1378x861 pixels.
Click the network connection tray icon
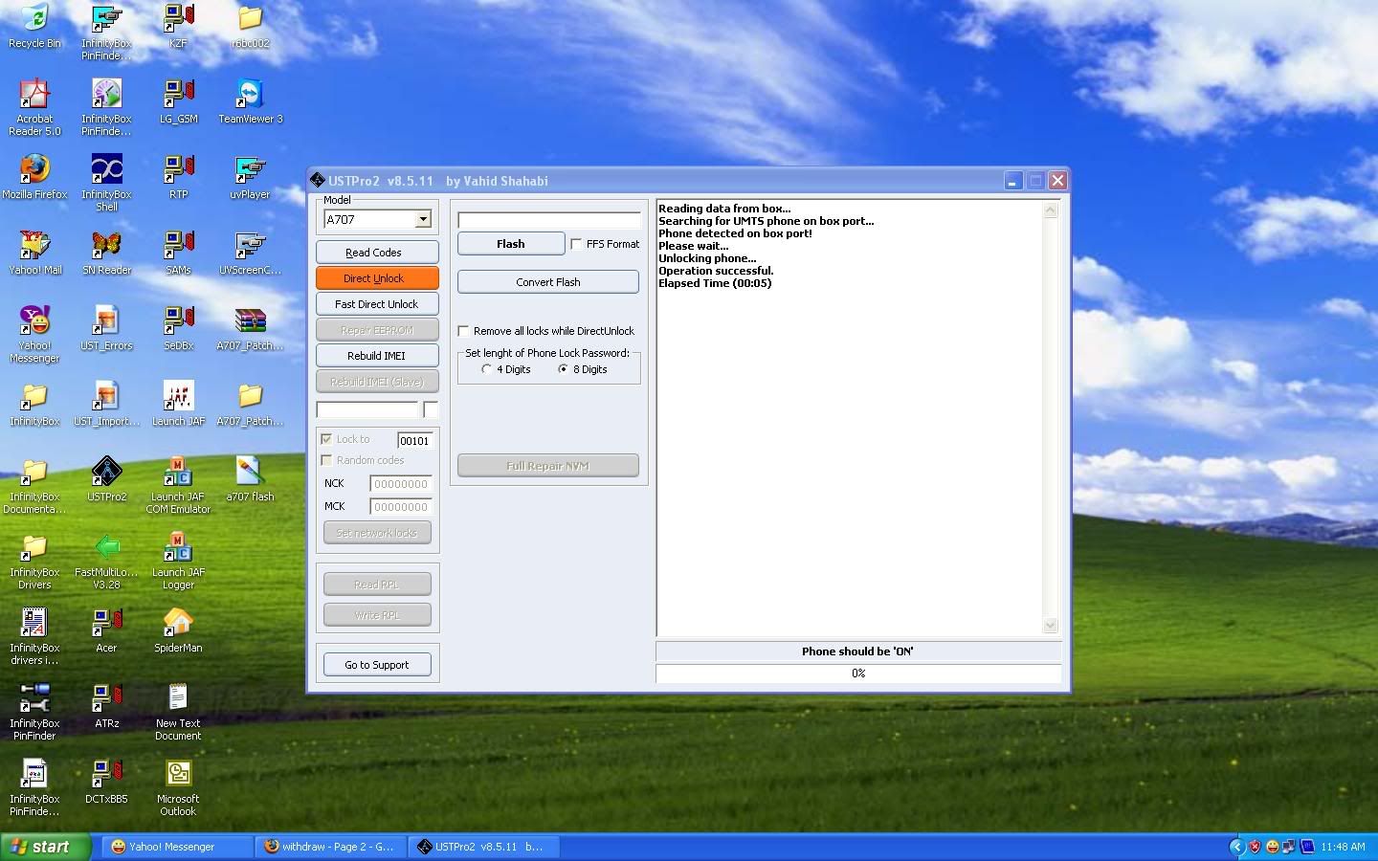[1289, 847]
